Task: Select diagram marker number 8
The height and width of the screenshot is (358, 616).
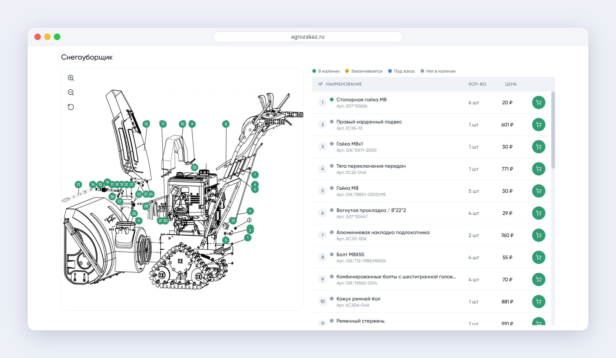Action: pyautogui.click(x=226, y=124)
